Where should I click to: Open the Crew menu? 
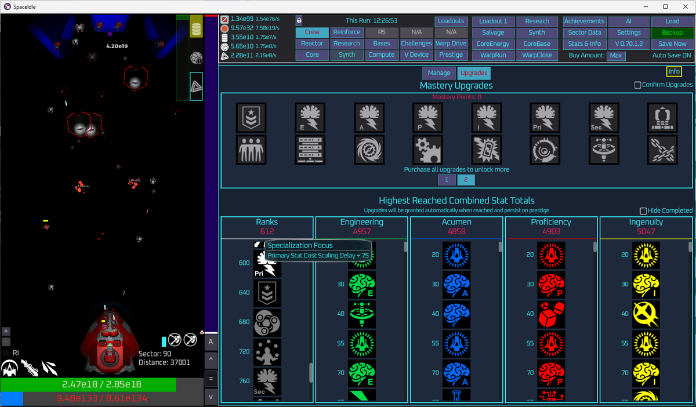pyautogui.click(x=312, y=32)
